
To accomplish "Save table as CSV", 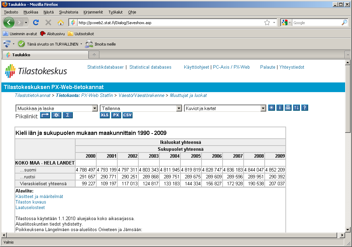I will pos(127,115).
